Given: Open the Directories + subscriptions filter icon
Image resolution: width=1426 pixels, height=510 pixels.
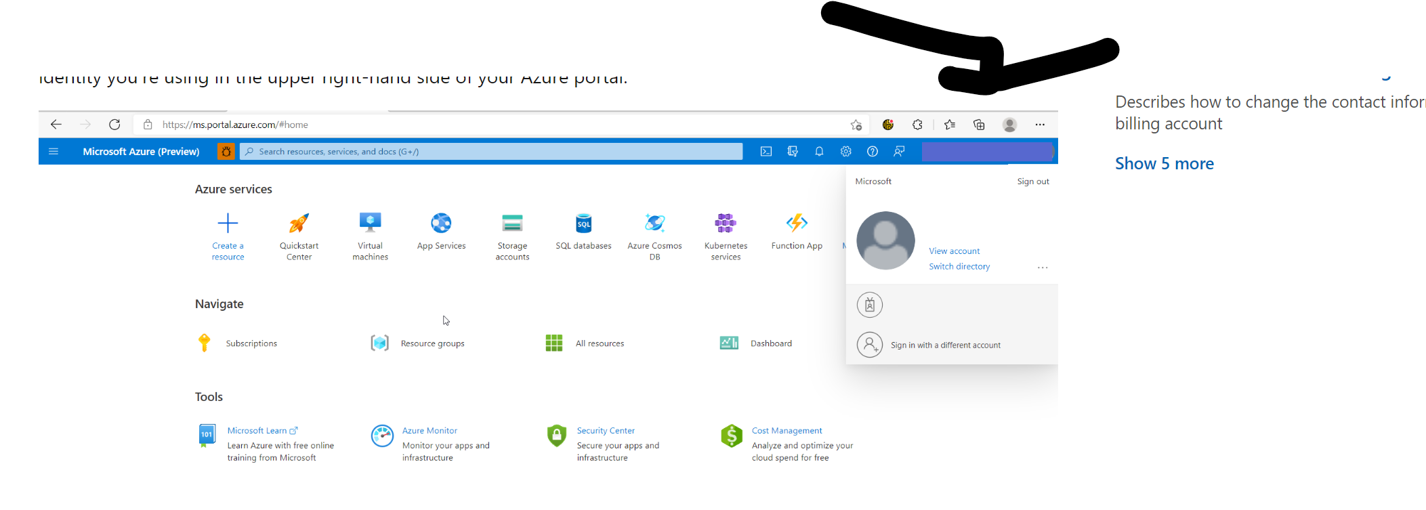Looking at the screenshot, I should (x=793, y=152).
